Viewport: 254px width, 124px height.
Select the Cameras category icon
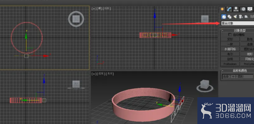coord(241,16)
